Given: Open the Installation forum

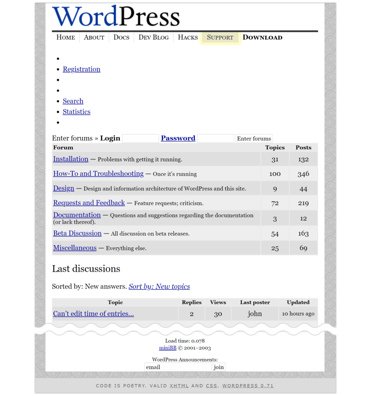Looking at the screenshot, I should (71, 159).
